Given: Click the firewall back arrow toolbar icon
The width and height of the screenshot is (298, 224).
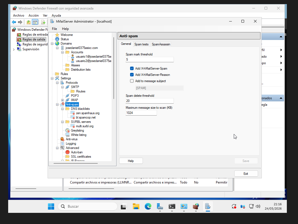Looking at the screenshot, I should [14, 22].
